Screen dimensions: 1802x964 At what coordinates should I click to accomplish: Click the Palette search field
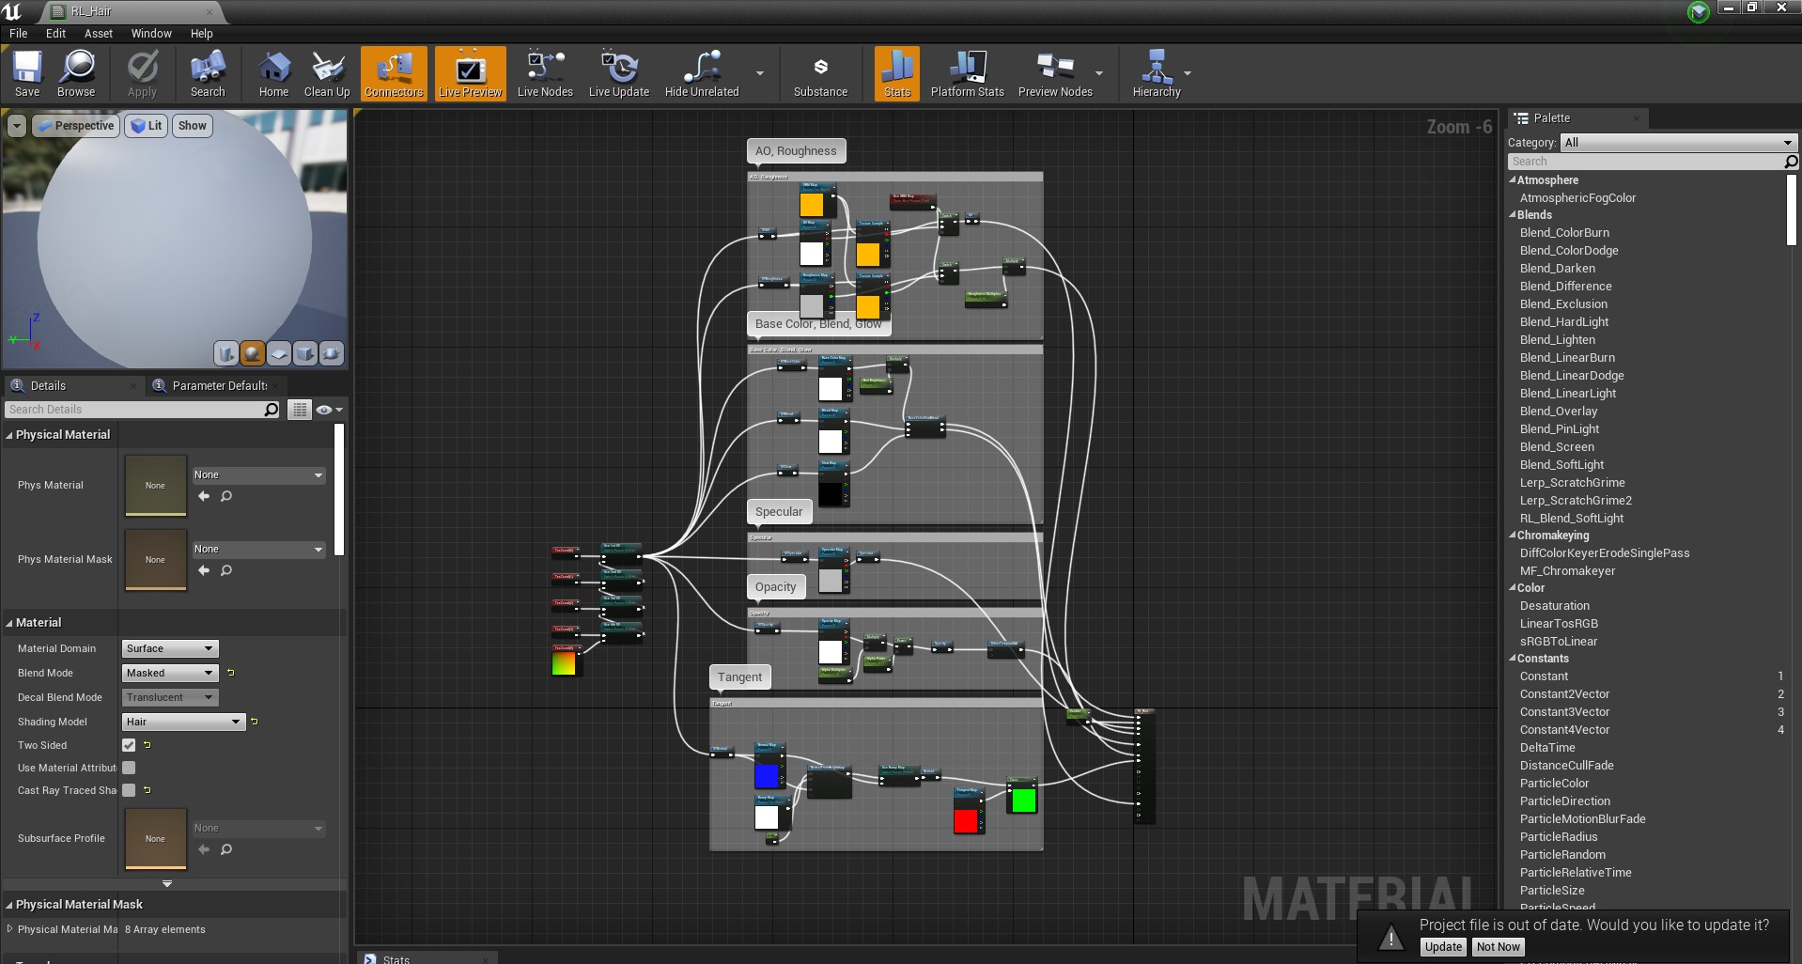point(1646,162)
